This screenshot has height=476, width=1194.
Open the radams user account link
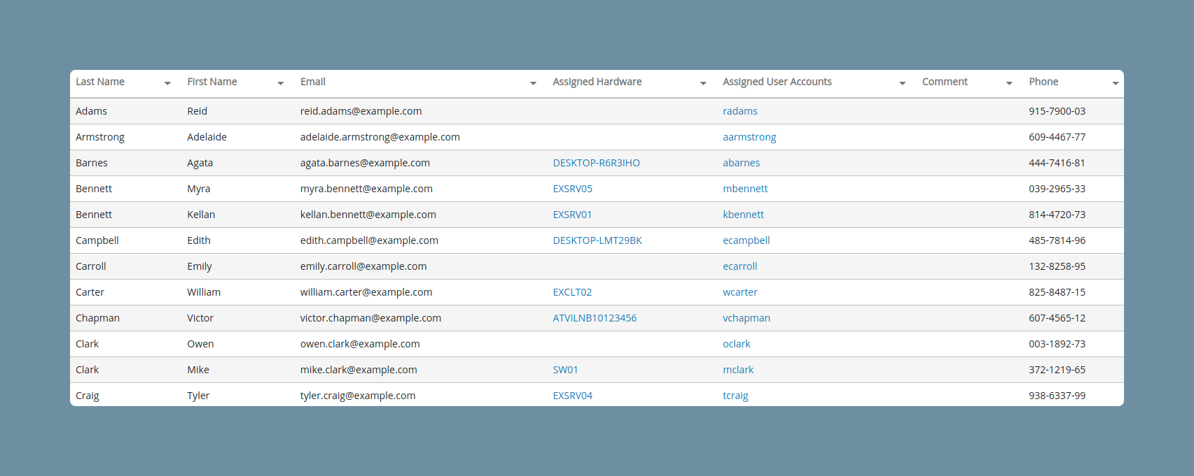pos(740,111)
